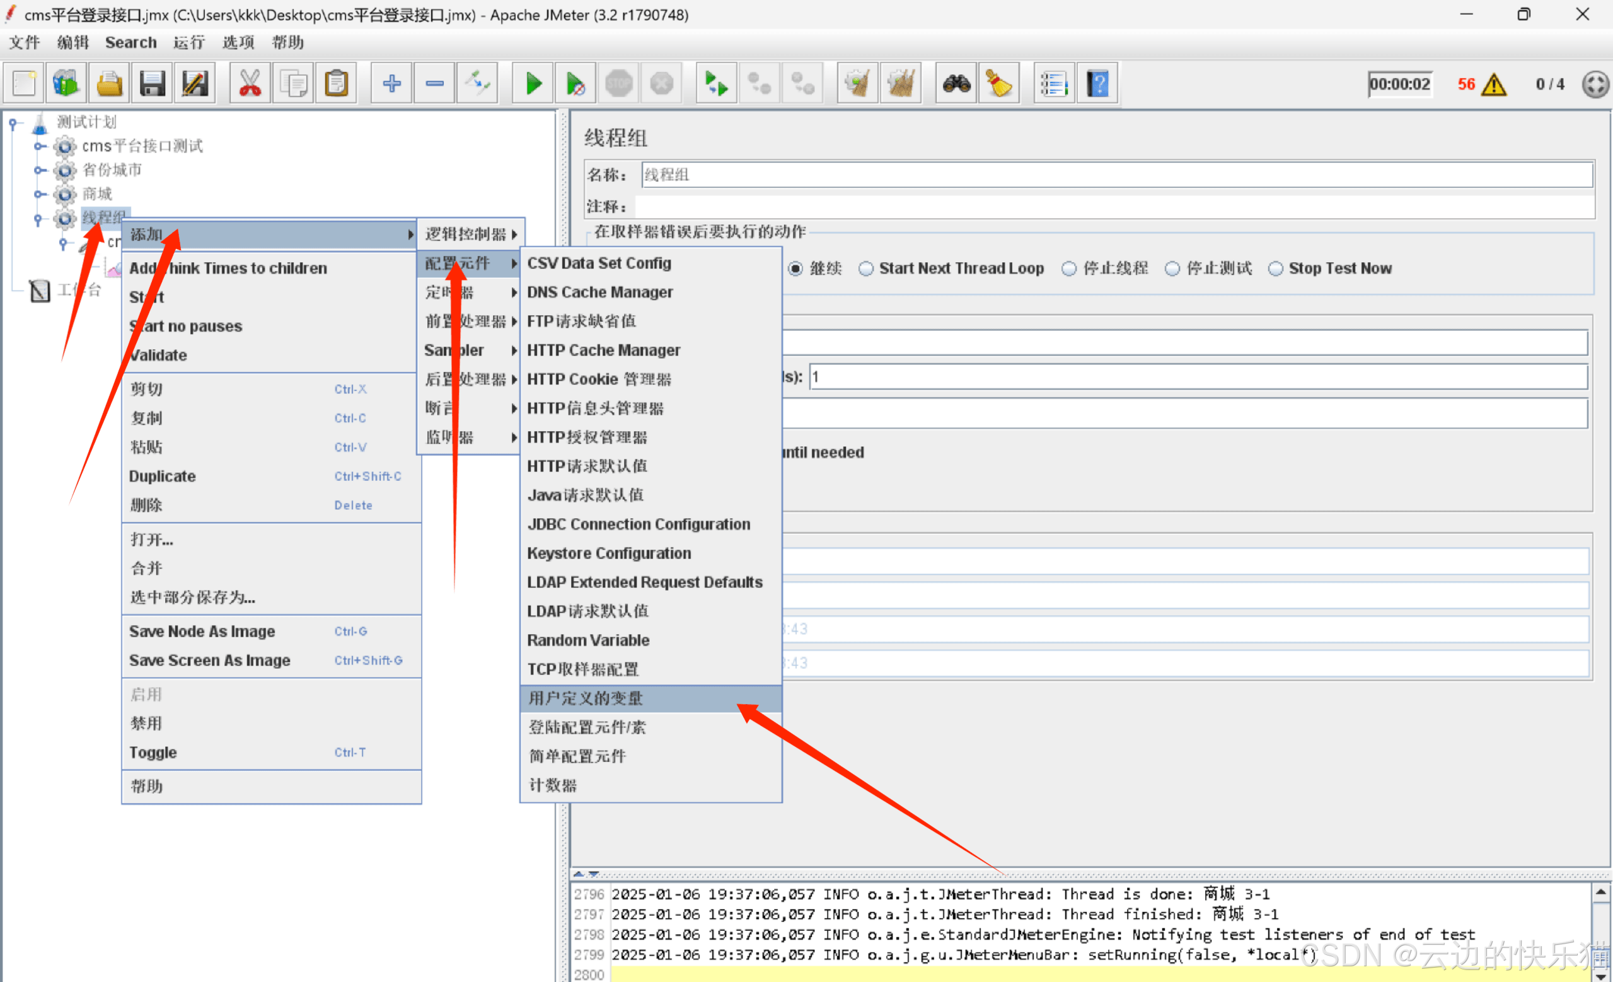Choose 用户定义的变量 from the config submenu
The image size is (1613, 982).
(585, 698)
